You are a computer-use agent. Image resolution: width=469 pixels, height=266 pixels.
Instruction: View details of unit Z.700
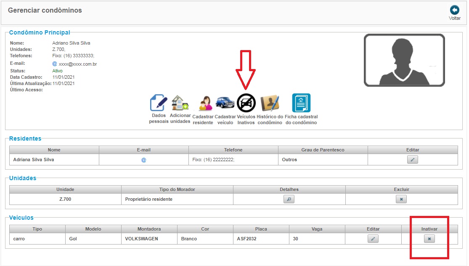pos(289,199)
